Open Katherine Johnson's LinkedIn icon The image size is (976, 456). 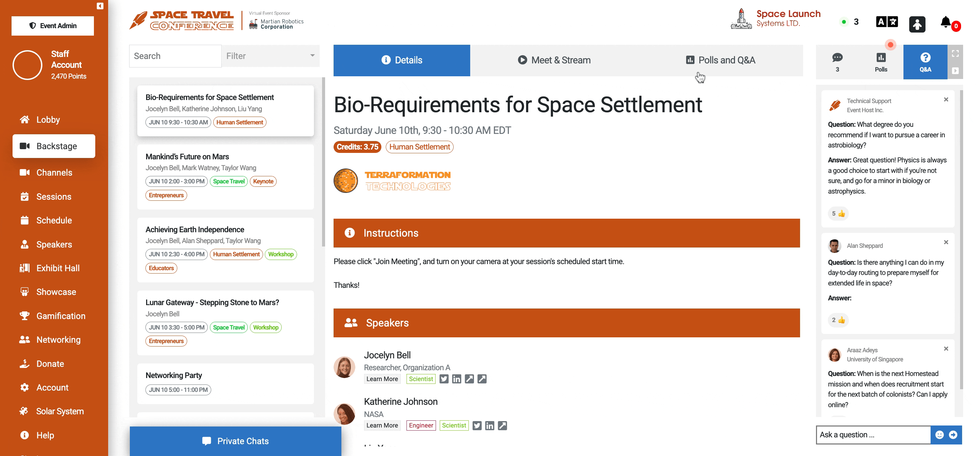(x=490, y=425)
